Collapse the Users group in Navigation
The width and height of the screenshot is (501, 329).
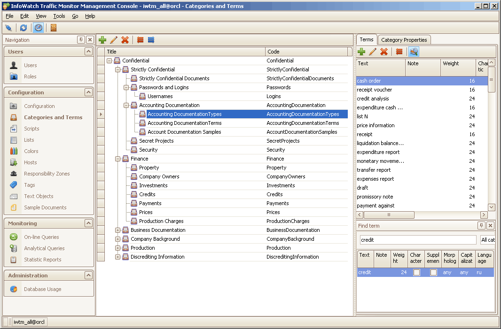88,51
